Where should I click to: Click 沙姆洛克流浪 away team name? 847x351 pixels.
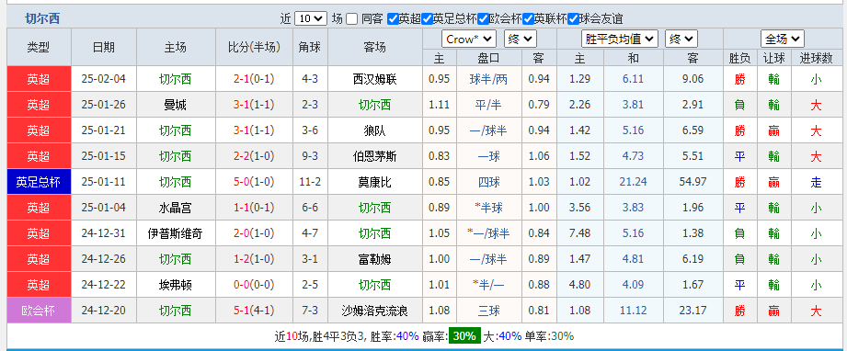tap(375, 311)
